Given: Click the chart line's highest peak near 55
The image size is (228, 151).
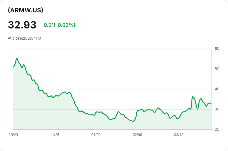Looking at the screenshot, I should (x=17, y=58).
